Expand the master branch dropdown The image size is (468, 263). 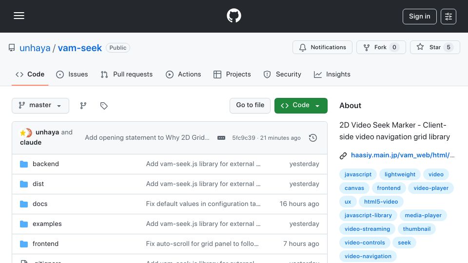click(40, 106)
